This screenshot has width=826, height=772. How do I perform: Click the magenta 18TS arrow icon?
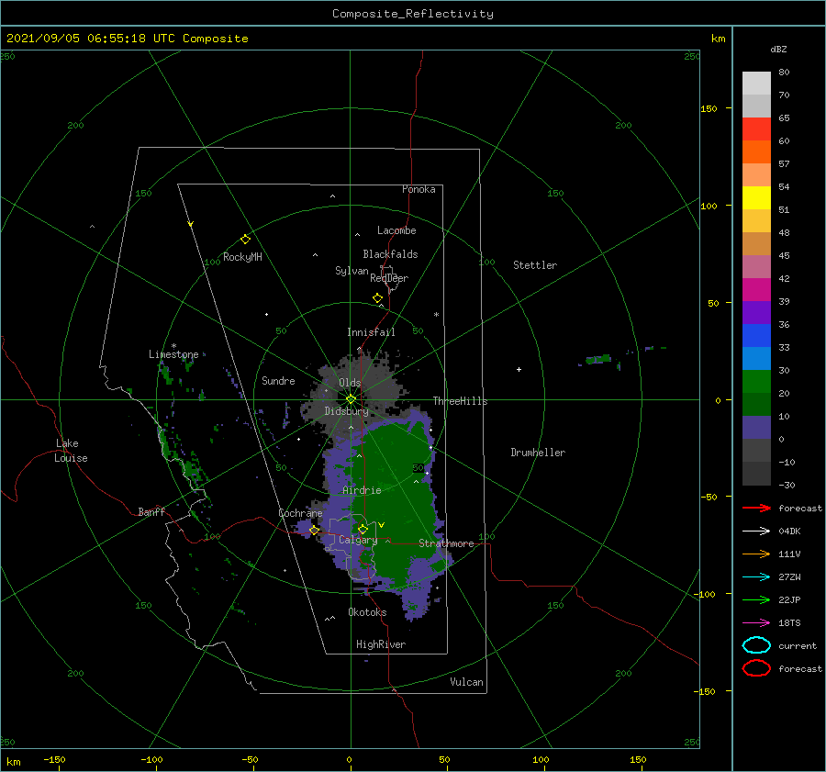(756, 623)
